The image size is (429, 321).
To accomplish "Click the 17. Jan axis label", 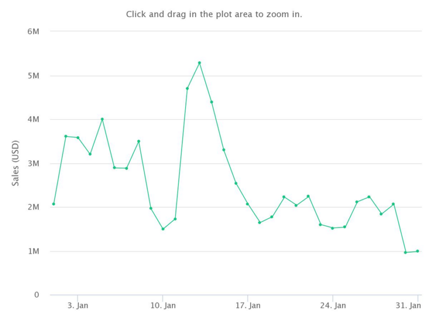I will (248, 305).
